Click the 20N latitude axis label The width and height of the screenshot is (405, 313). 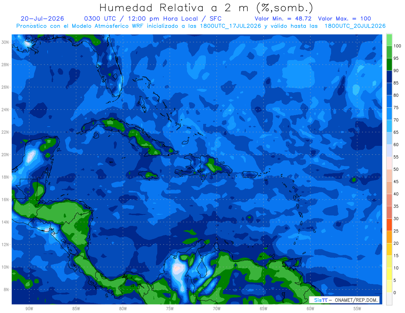click(x=5, y=155)
